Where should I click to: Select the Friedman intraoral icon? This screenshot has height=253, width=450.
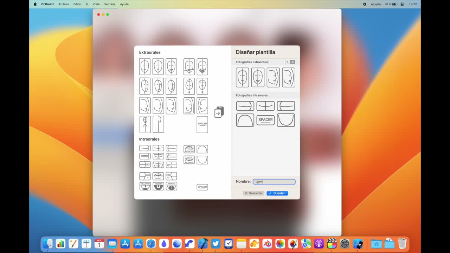[x=158, y=186]
